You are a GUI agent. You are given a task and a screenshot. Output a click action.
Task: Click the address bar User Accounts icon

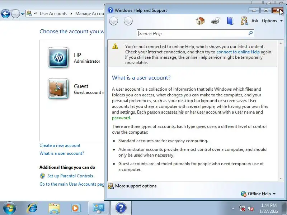(29, 14)
